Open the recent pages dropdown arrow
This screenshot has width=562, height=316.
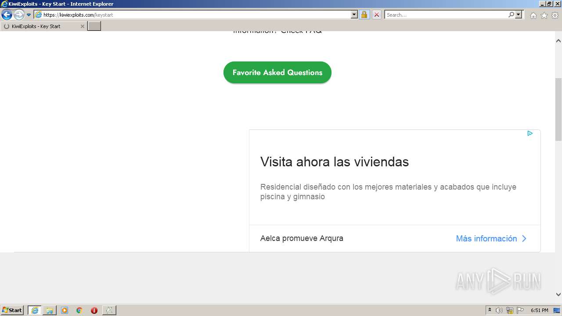pyautogui.click(x=29, y=15)
